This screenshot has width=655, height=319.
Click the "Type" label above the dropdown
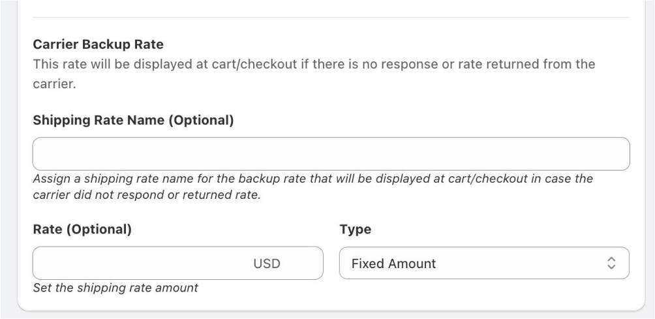[x=356, y=229]
